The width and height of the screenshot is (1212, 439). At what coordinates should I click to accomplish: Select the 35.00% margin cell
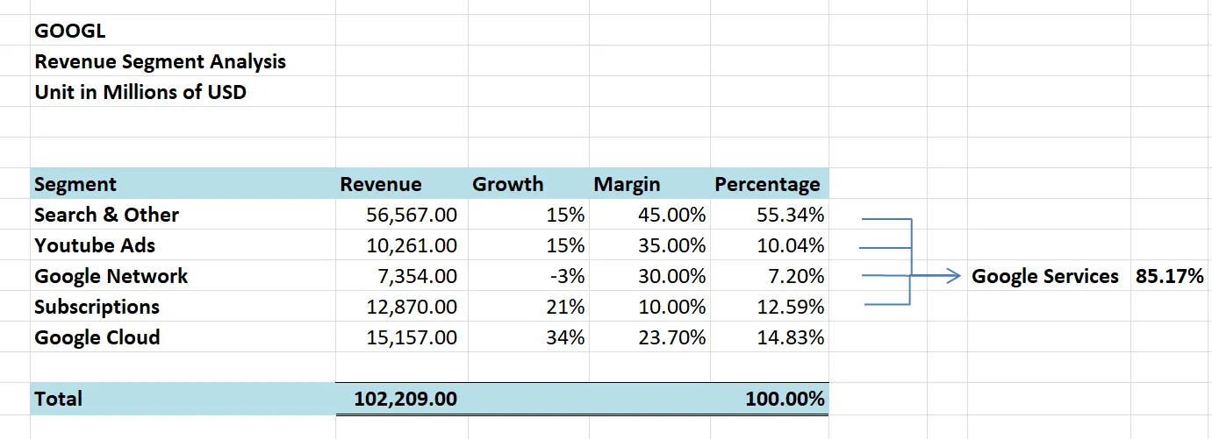click(649, 245)
